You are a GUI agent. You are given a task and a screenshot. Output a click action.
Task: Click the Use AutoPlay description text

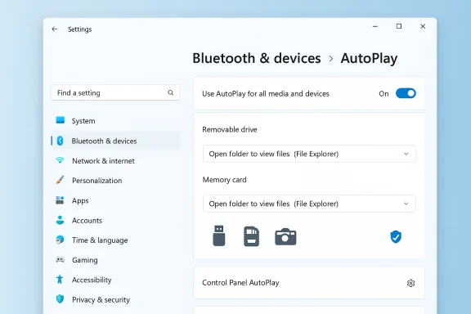(x=266, y=94)
